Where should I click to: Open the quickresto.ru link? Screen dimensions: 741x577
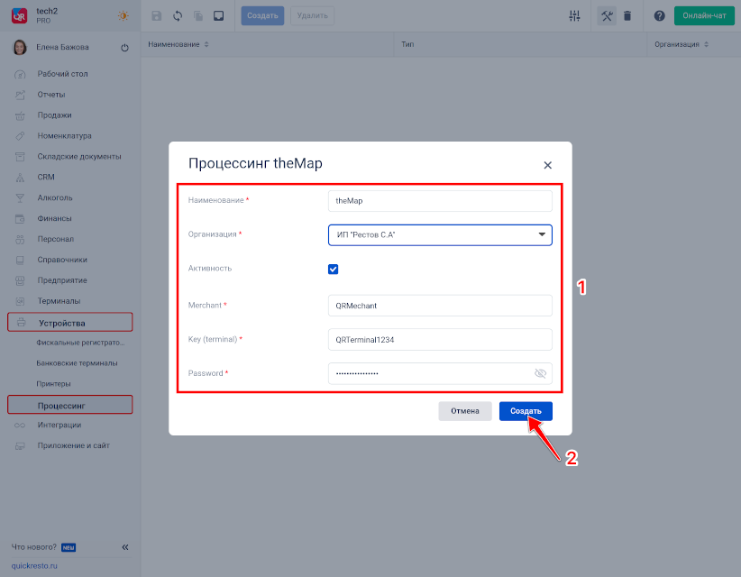(34, 565)
